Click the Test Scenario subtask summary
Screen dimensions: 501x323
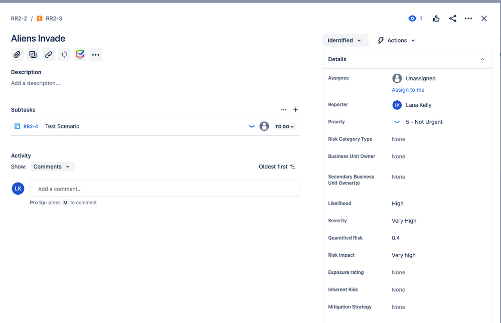(x=62, y=126)
